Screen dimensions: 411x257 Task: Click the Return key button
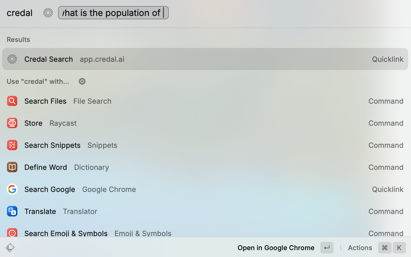coord(327,248)
